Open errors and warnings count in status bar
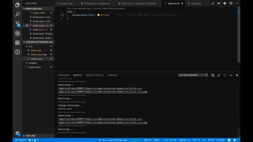Screen dimensions: 253x142 point(33,140)
